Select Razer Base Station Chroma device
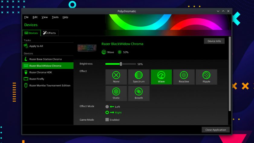 pyautogui.click(x=48, y=59)
